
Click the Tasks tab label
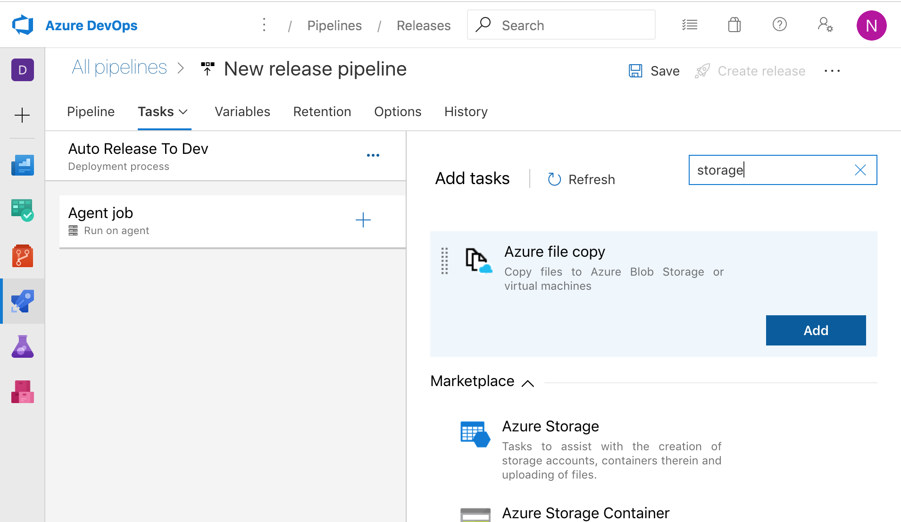pyautogui.click(x=156, y=112)
